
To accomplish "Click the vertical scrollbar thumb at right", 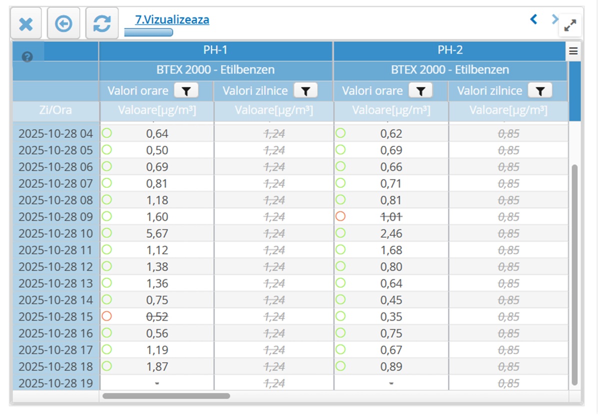I will point(574,275).
